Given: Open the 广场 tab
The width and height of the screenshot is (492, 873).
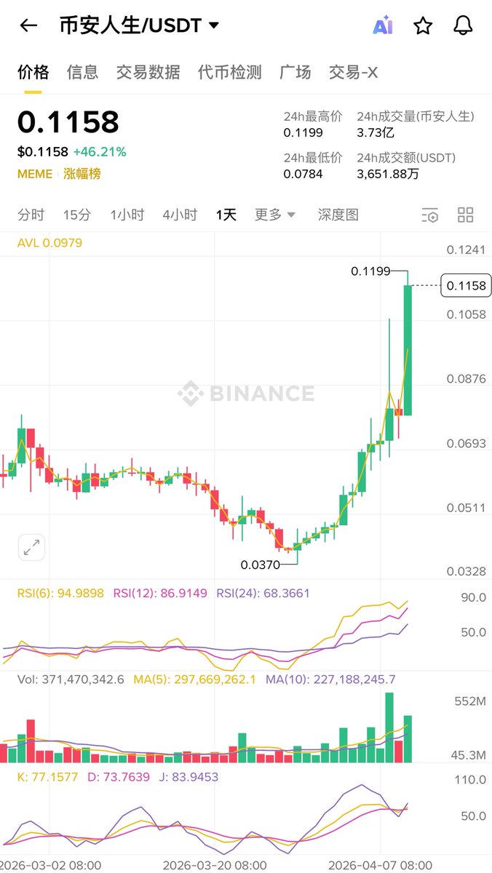Looking at the screenshot, I should click(295, 72).
